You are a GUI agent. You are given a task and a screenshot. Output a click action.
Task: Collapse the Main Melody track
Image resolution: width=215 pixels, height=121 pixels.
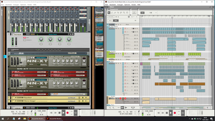coord(107,27)
